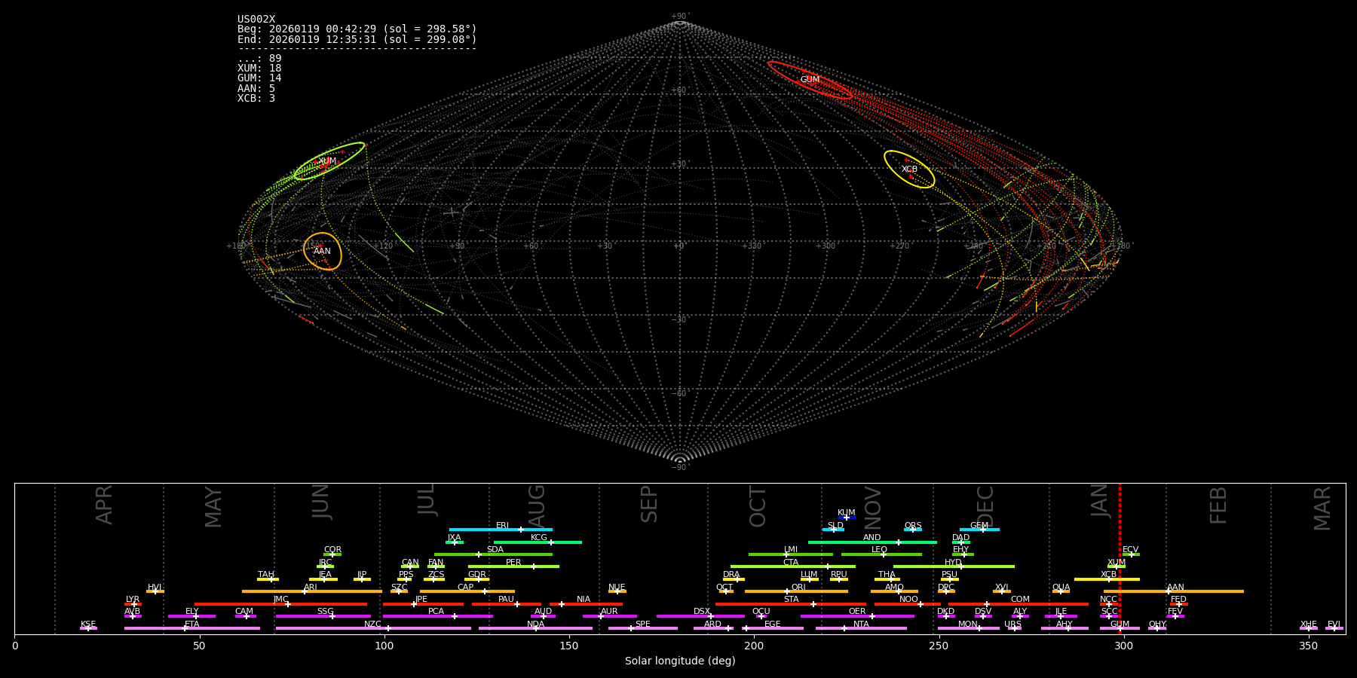Click the MON shower bar in the timeline
Screen dimensions: 1357x678
(x=969, y=628)
